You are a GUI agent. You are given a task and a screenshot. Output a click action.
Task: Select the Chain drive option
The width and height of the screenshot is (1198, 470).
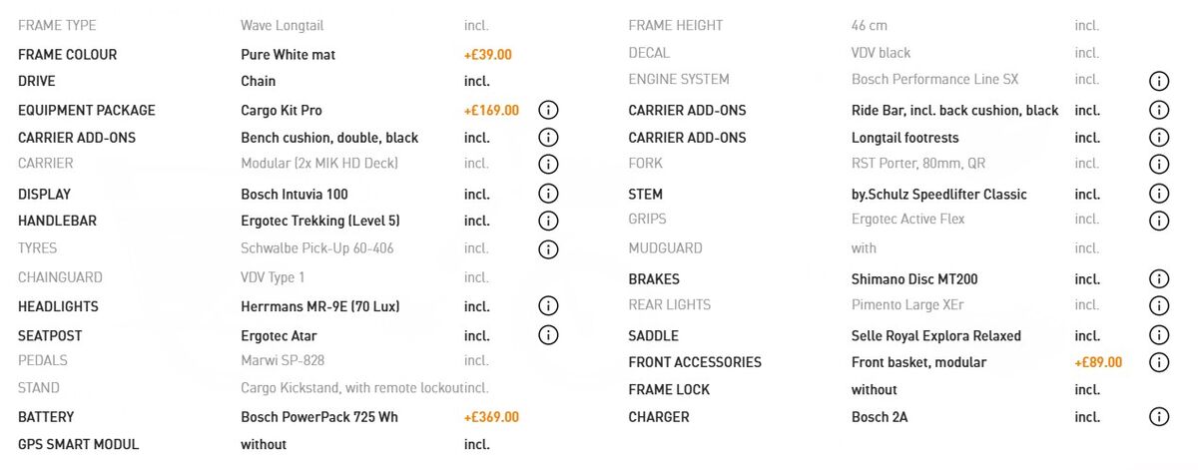coord(259,81)
